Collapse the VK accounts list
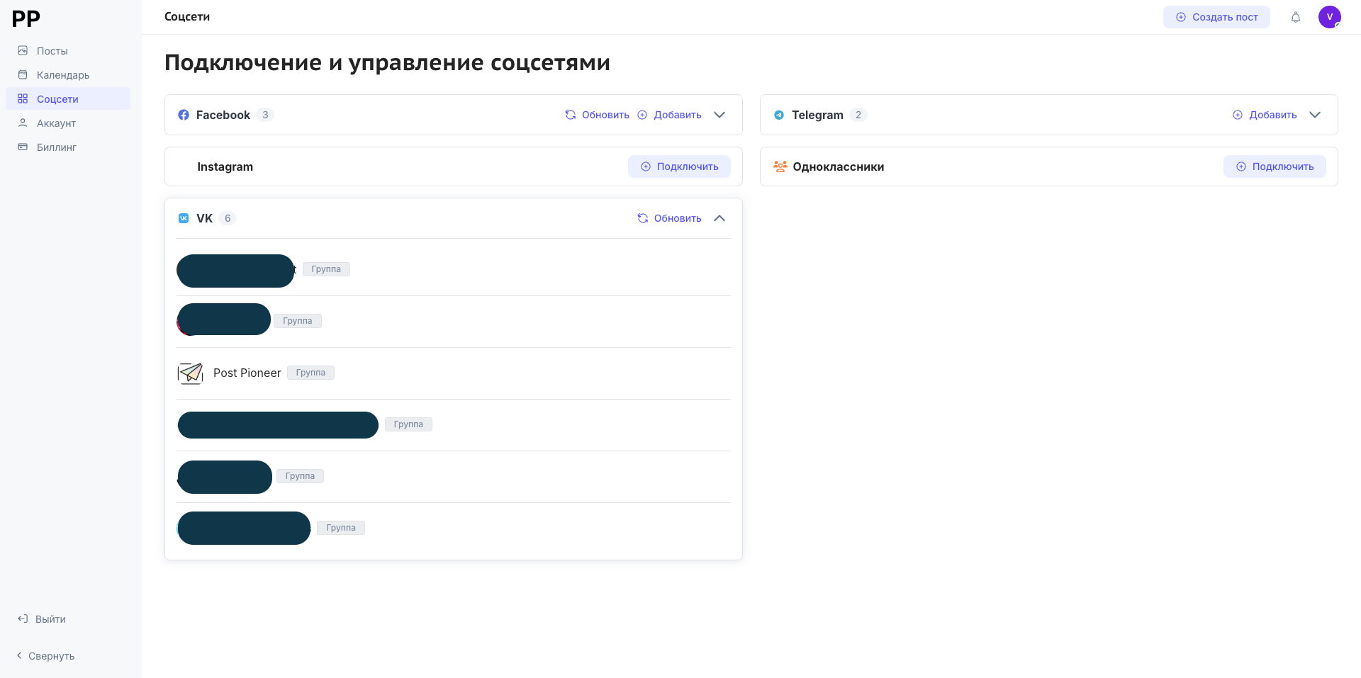1361x678 pixels. pyautogui.click(x=719, y=218)
